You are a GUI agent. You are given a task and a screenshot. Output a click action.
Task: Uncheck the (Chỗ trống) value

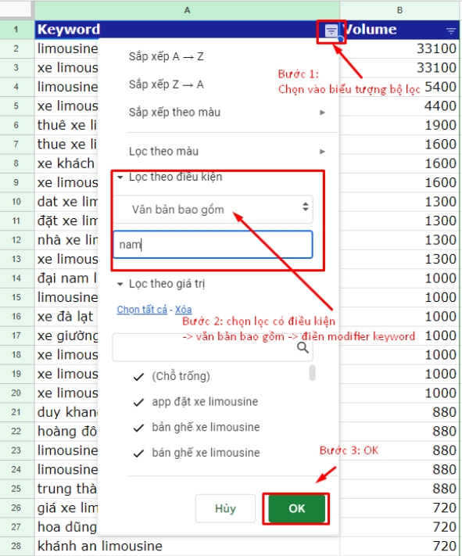pos(138,377)
